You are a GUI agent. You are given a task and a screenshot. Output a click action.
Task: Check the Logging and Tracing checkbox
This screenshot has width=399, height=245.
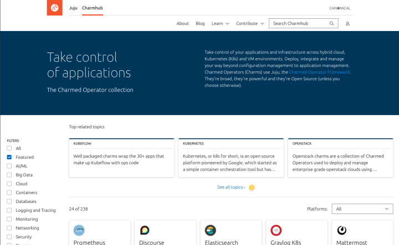[x=9, y=211]
